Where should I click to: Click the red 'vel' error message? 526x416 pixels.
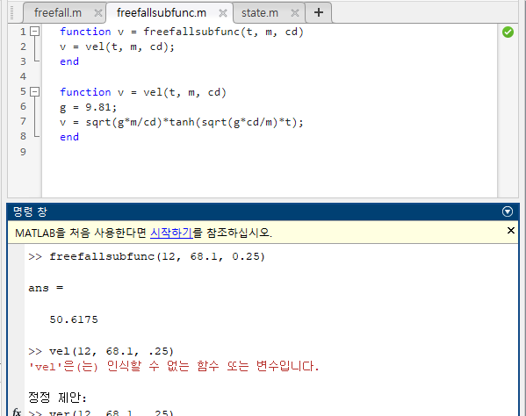tap(174, 366)
